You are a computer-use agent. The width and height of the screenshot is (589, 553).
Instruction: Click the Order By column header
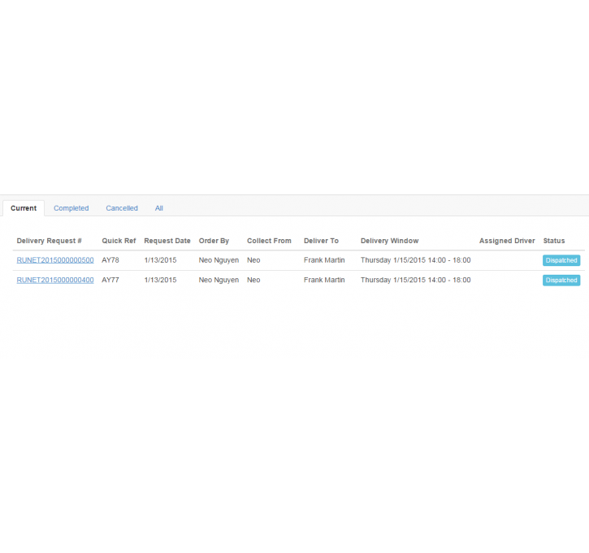click(214, 241)
